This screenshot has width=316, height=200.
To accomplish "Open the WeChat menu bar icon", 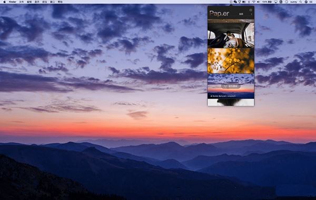I will pos(235,2).
